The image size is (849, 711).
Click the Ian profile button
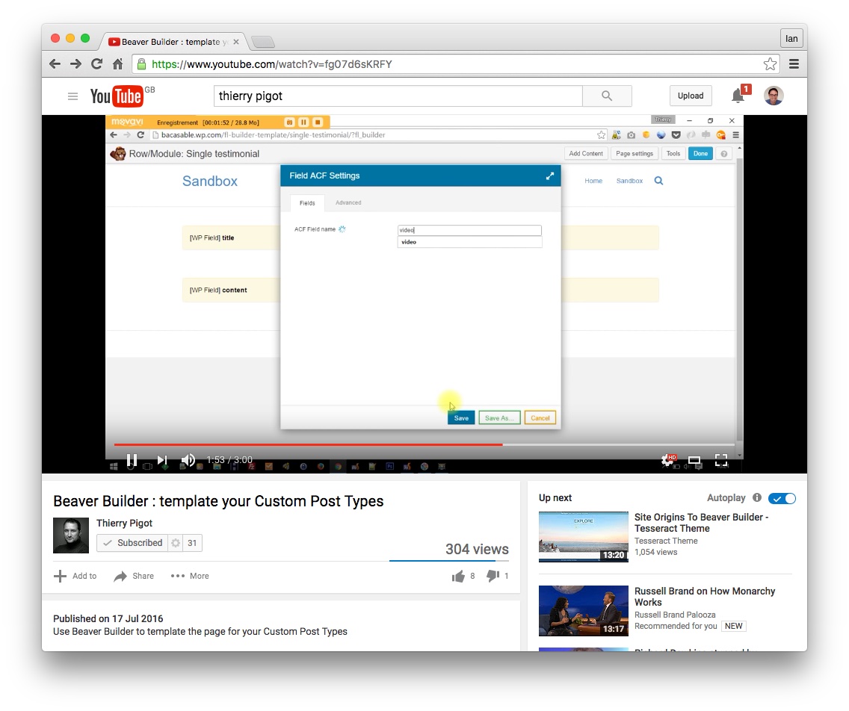coord(791,38)
